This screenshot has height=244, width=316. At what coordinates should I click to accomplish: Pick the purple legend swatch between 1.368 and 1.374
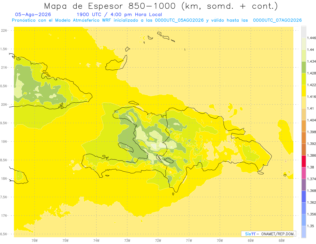304,185
